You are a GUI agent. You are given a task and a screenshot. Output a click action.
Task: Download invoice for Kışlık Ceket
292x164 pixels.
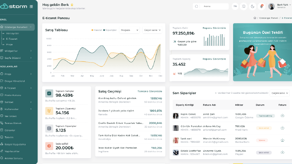coord(282,116)
